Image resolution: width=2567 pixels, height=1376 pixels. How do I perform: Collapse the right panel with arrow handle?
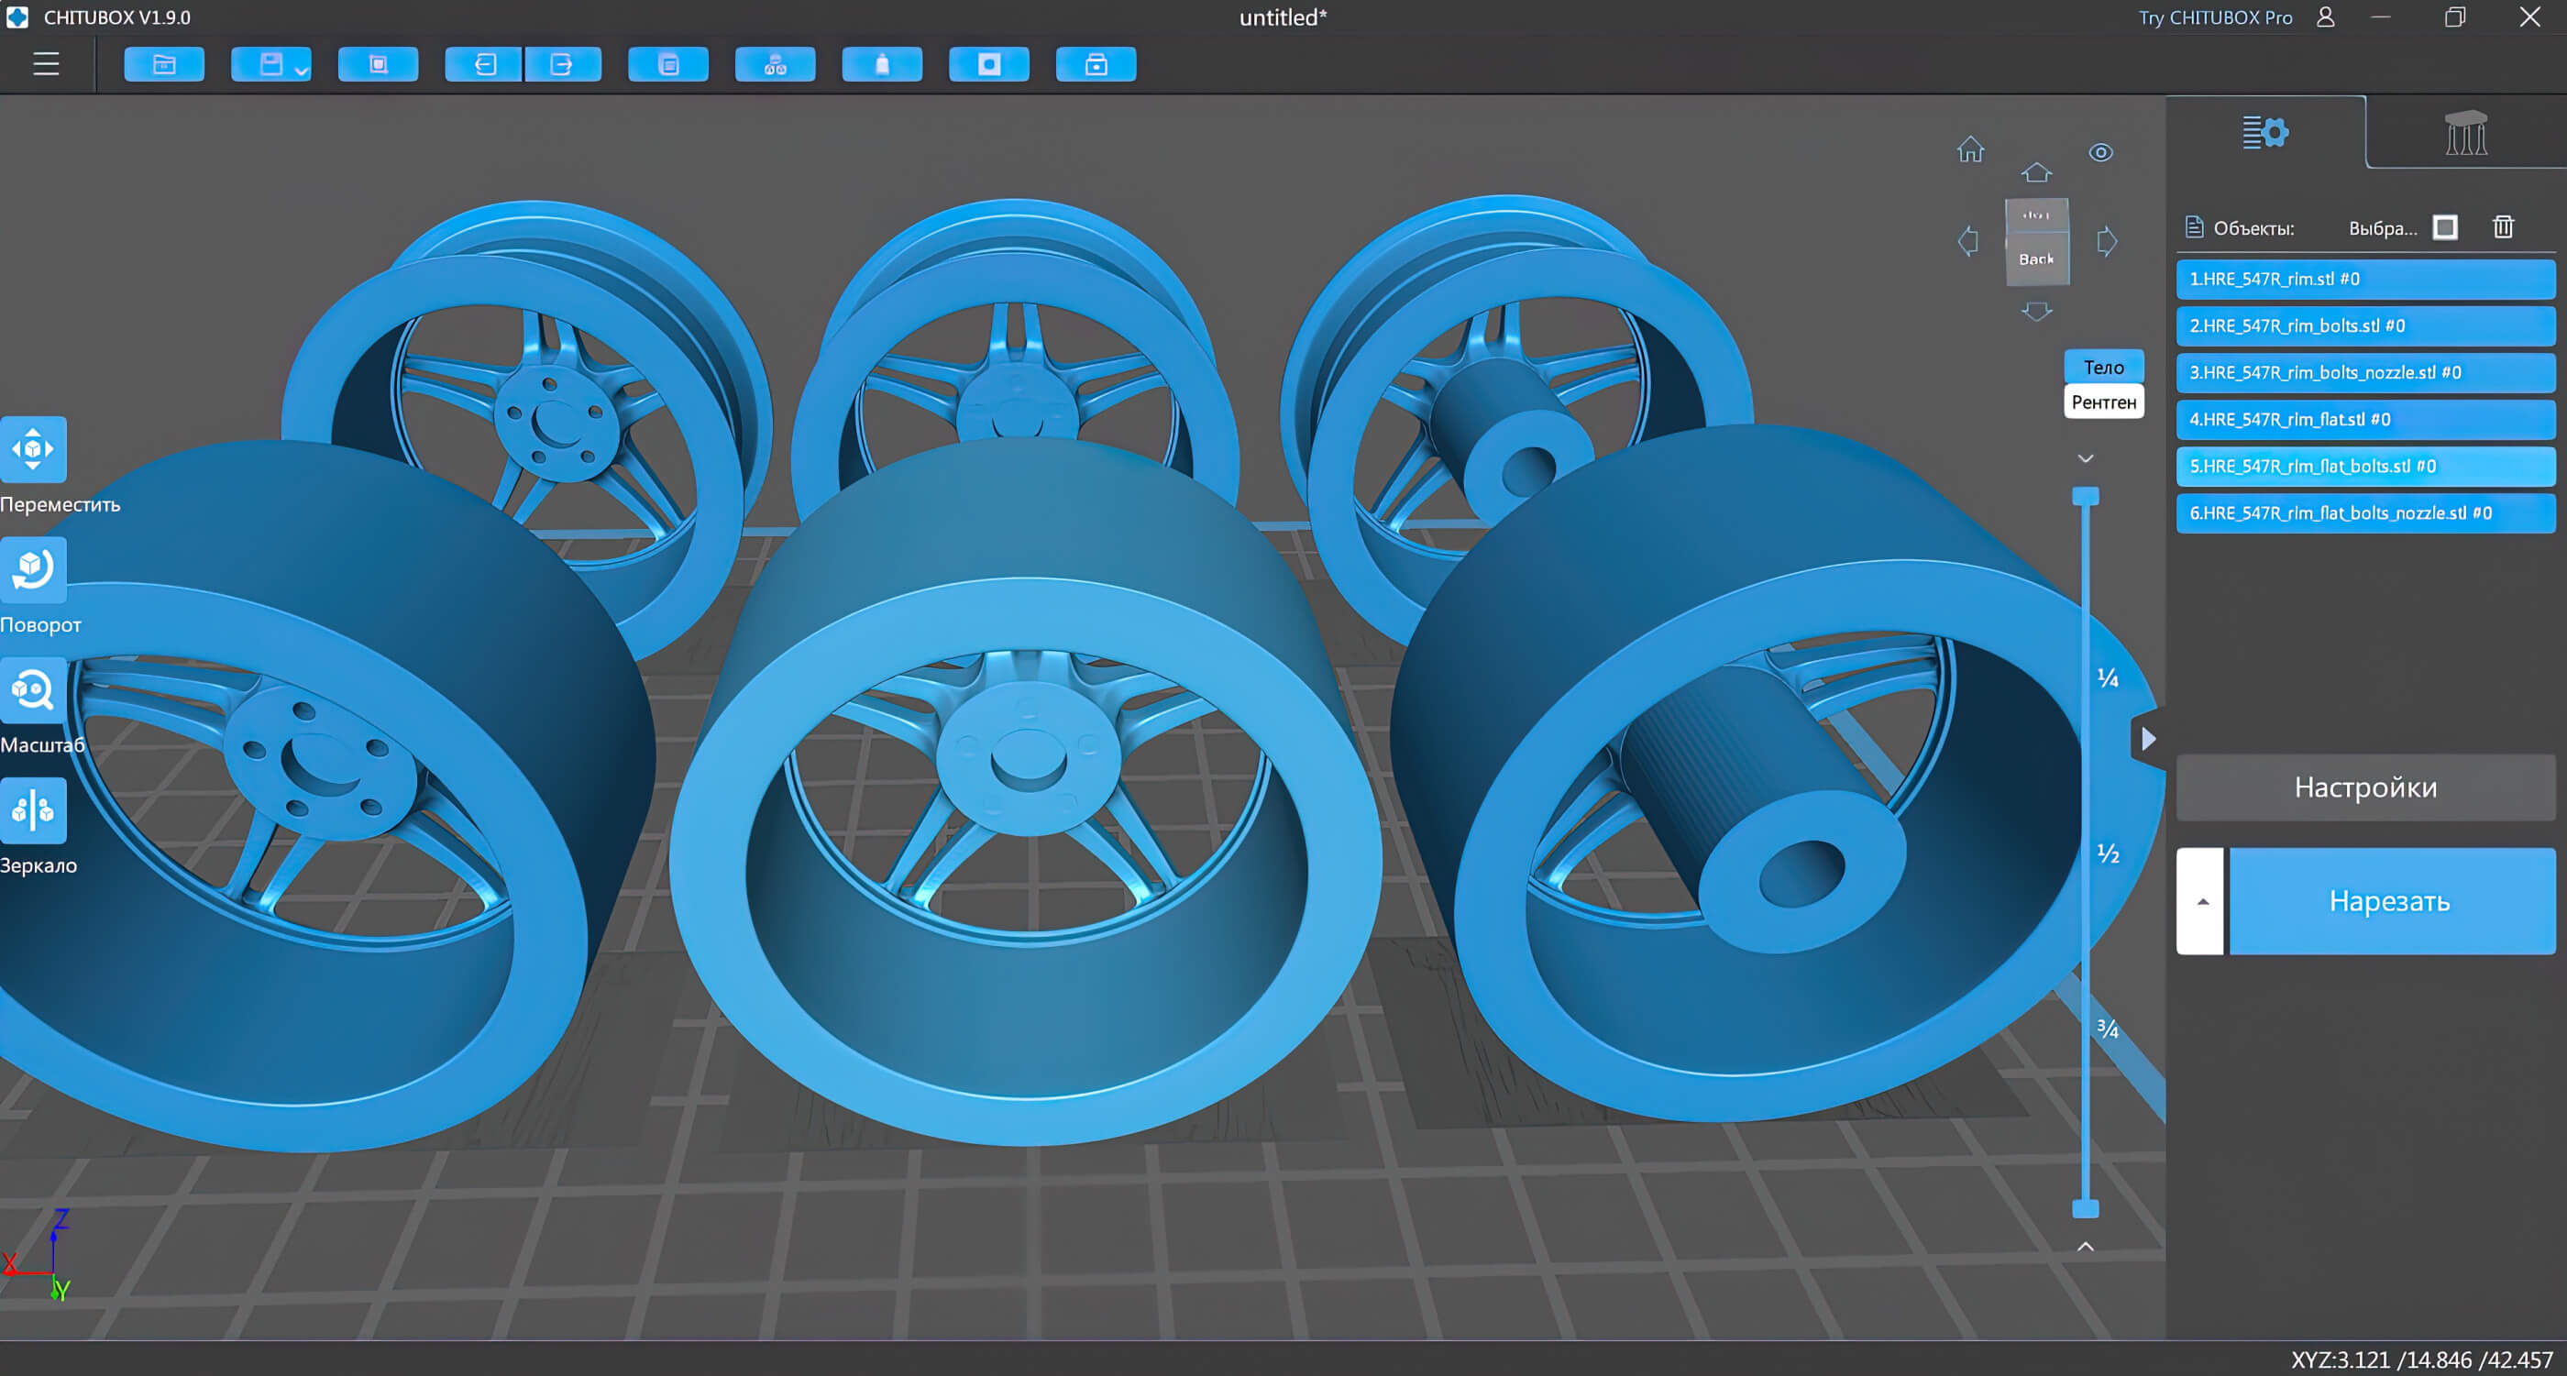(2148, 738)
